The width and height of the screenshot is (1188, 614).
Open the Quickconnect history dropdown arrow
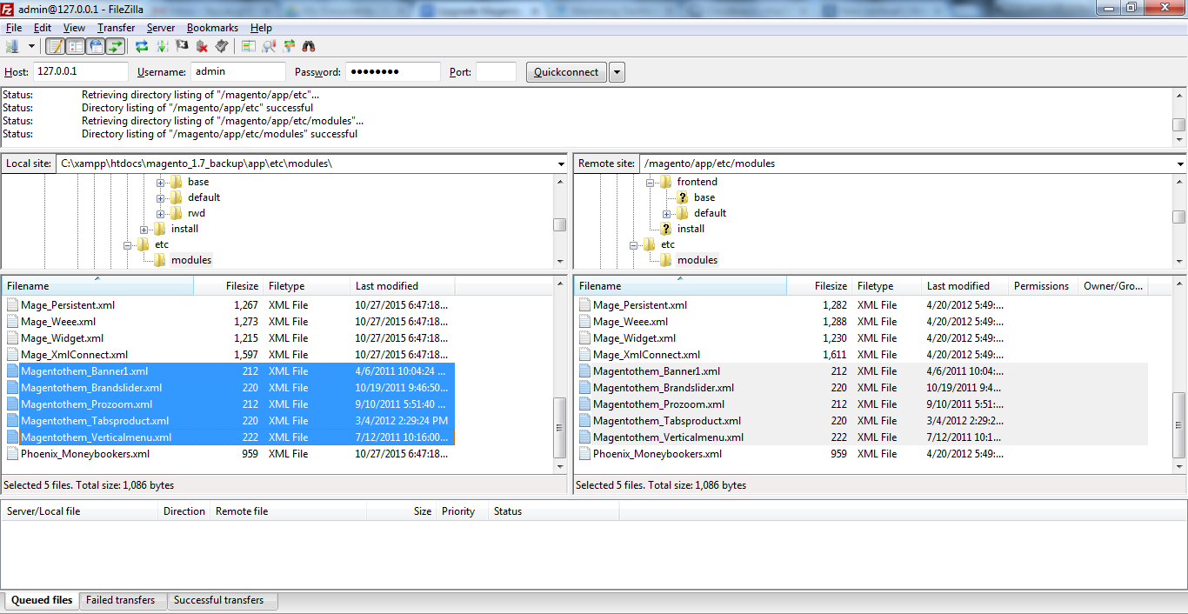(617, 72)
